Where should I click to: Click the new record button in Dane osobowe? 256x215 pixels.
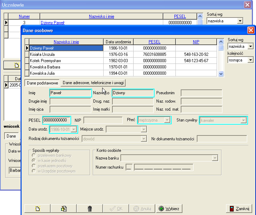pos(37,208)
